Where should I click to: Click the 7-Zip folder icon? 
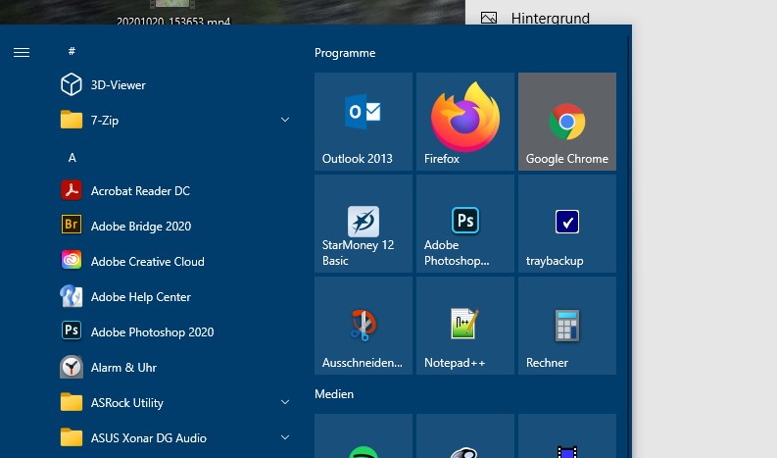tap(72, 120)
